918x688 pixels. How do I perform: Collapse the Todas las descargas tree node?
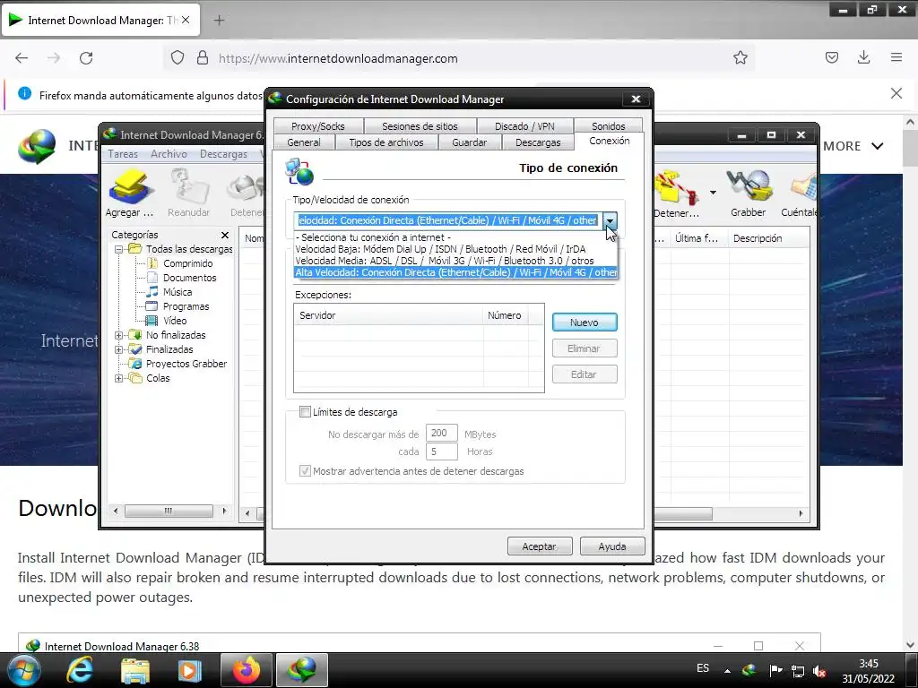point(119,249)
